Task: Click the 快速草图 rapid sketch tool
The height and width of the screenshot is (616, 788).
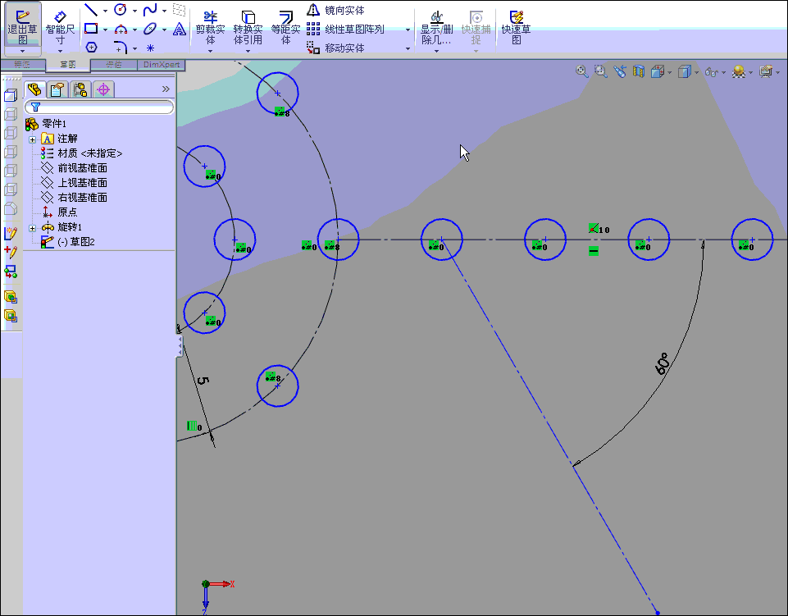Action: (516, 28)
